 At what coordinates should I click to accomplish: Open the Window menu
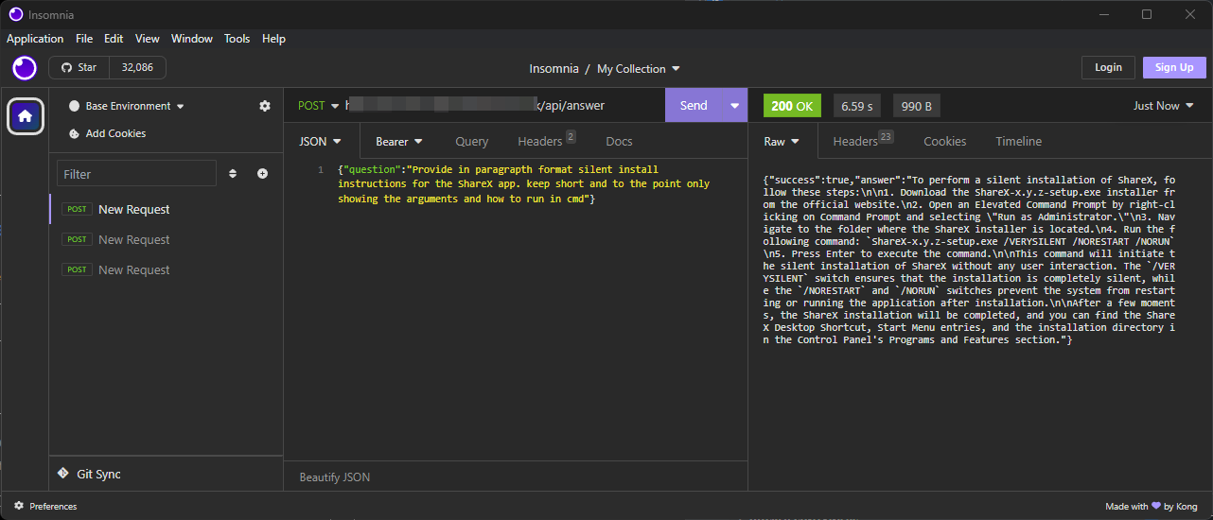coord(192,39)
